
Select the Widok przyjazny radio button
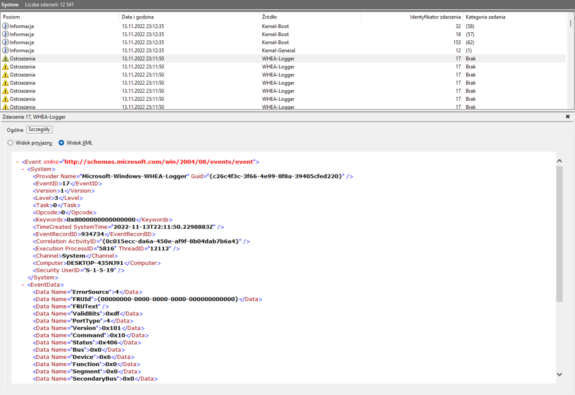[x=10, y=143]
